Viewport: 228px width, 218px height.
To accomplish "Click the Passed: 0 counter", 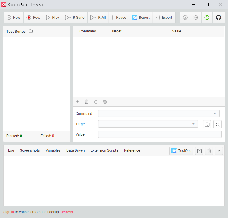I will point(14,136).
